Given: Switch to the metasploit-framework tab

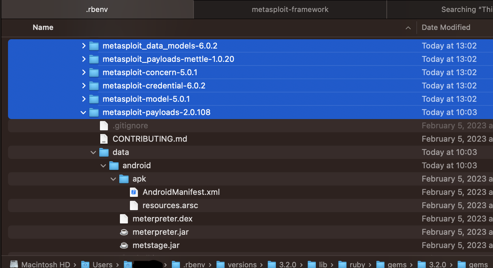Looking at the screenshot, I should [290, 9].
